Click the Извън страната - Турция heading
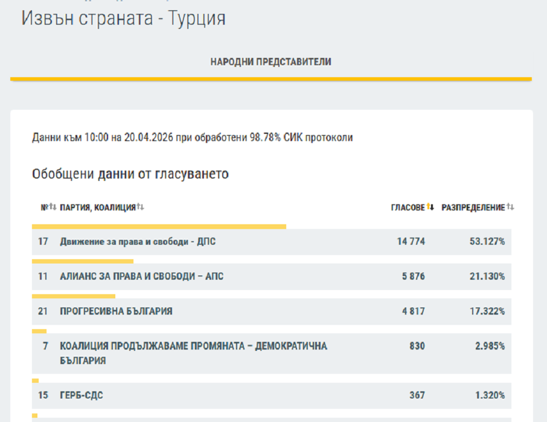 tap(124, 18)
